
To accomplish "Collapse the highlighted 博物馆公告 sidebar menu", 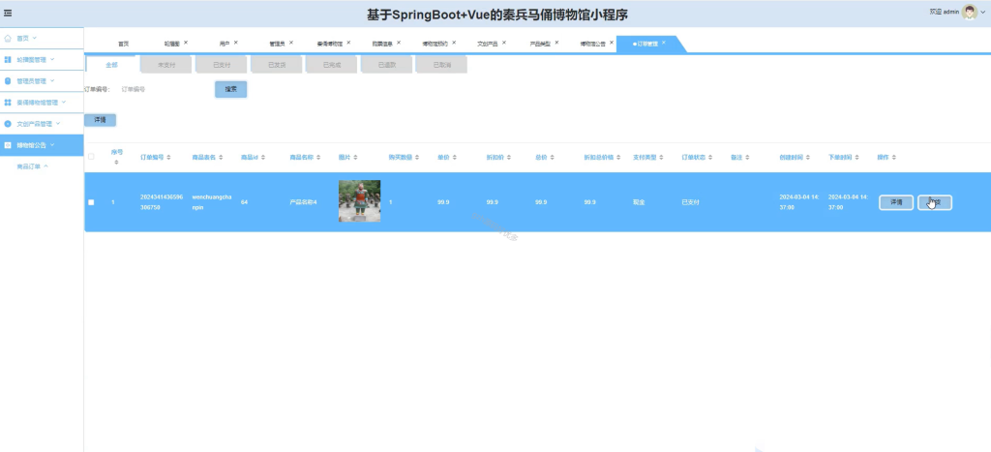I will coord(52,145).
